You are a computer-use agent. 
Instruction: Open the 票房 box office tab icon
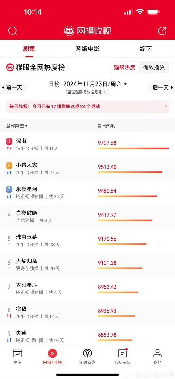tap(17, 353)
